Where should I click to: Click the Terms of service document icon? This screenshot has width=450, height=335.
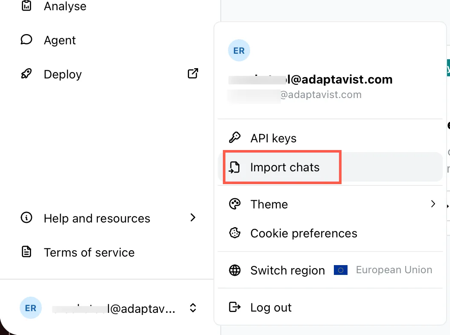click(x=26, y=251)
